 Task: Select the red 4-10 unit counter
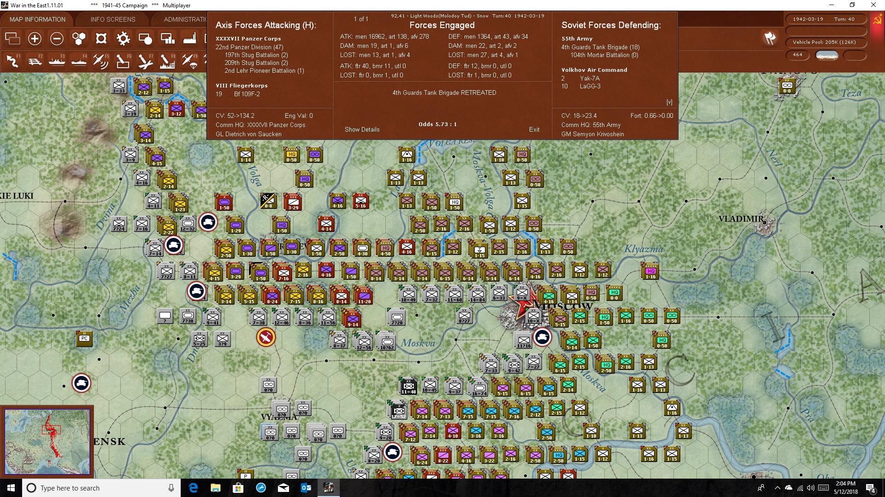point(453,430)
